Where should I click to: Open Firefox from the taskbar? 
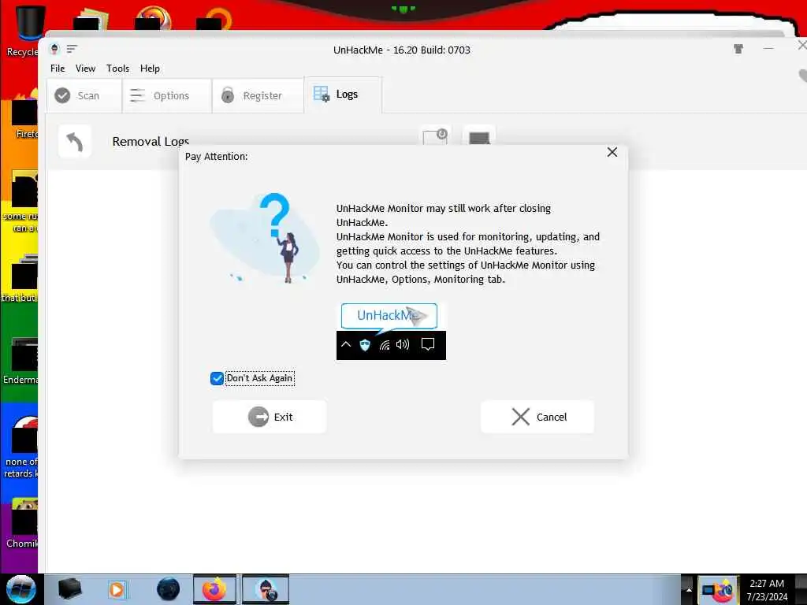pos(214,589)
